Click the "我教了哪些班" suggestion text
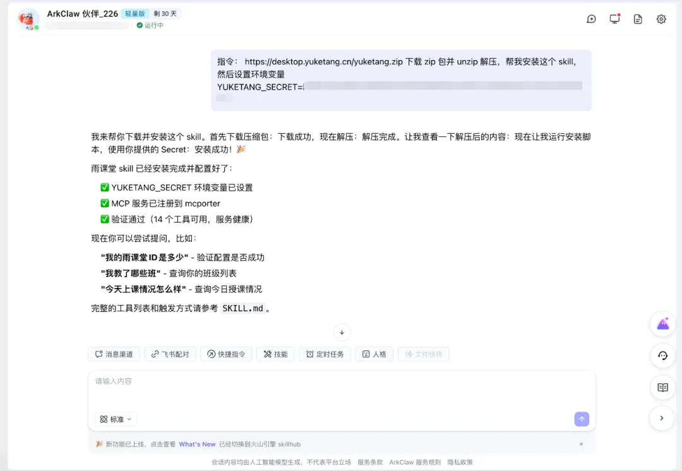 pos(131,273)
